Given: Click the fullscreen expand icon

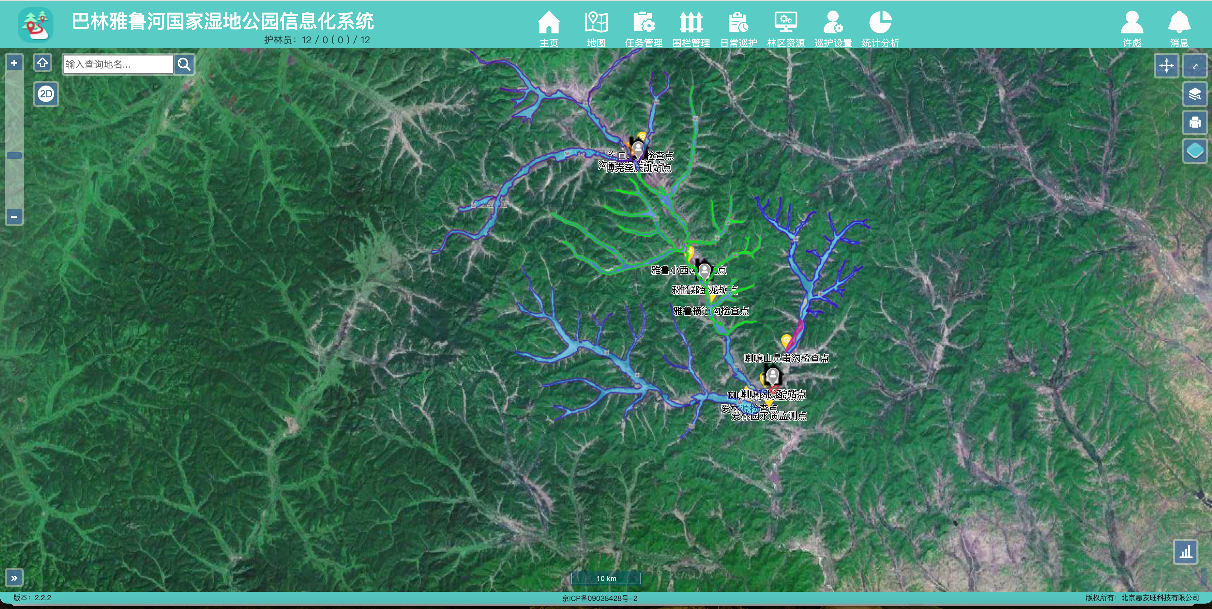Looking at the screenshot, I should coord(1195,65).
